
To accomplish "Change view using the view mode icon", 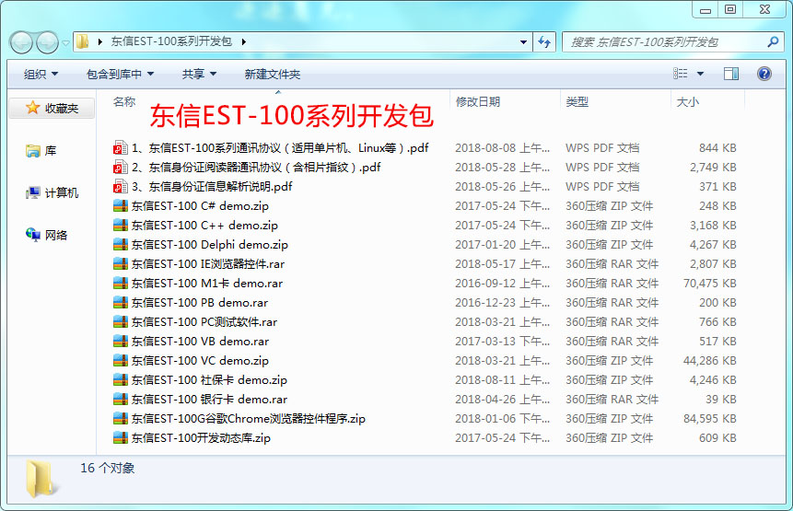I will coord(681,74).
